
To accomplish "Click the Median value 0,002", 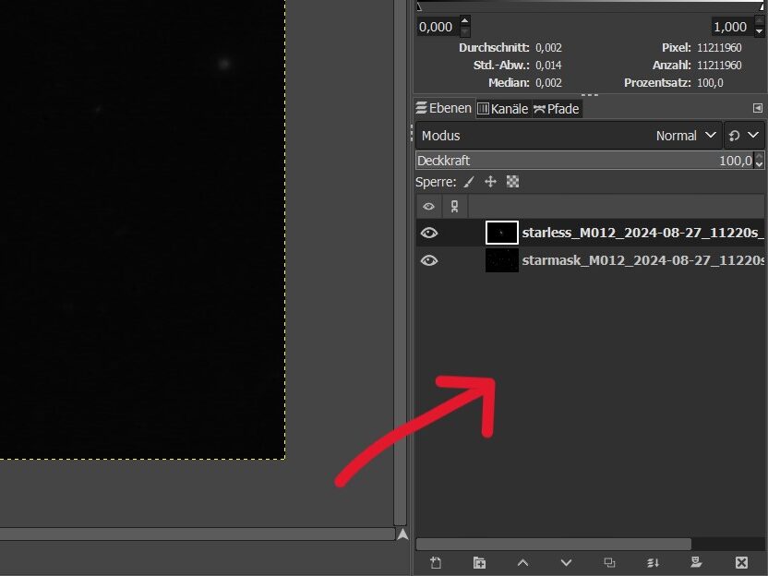I will point(548,83).
